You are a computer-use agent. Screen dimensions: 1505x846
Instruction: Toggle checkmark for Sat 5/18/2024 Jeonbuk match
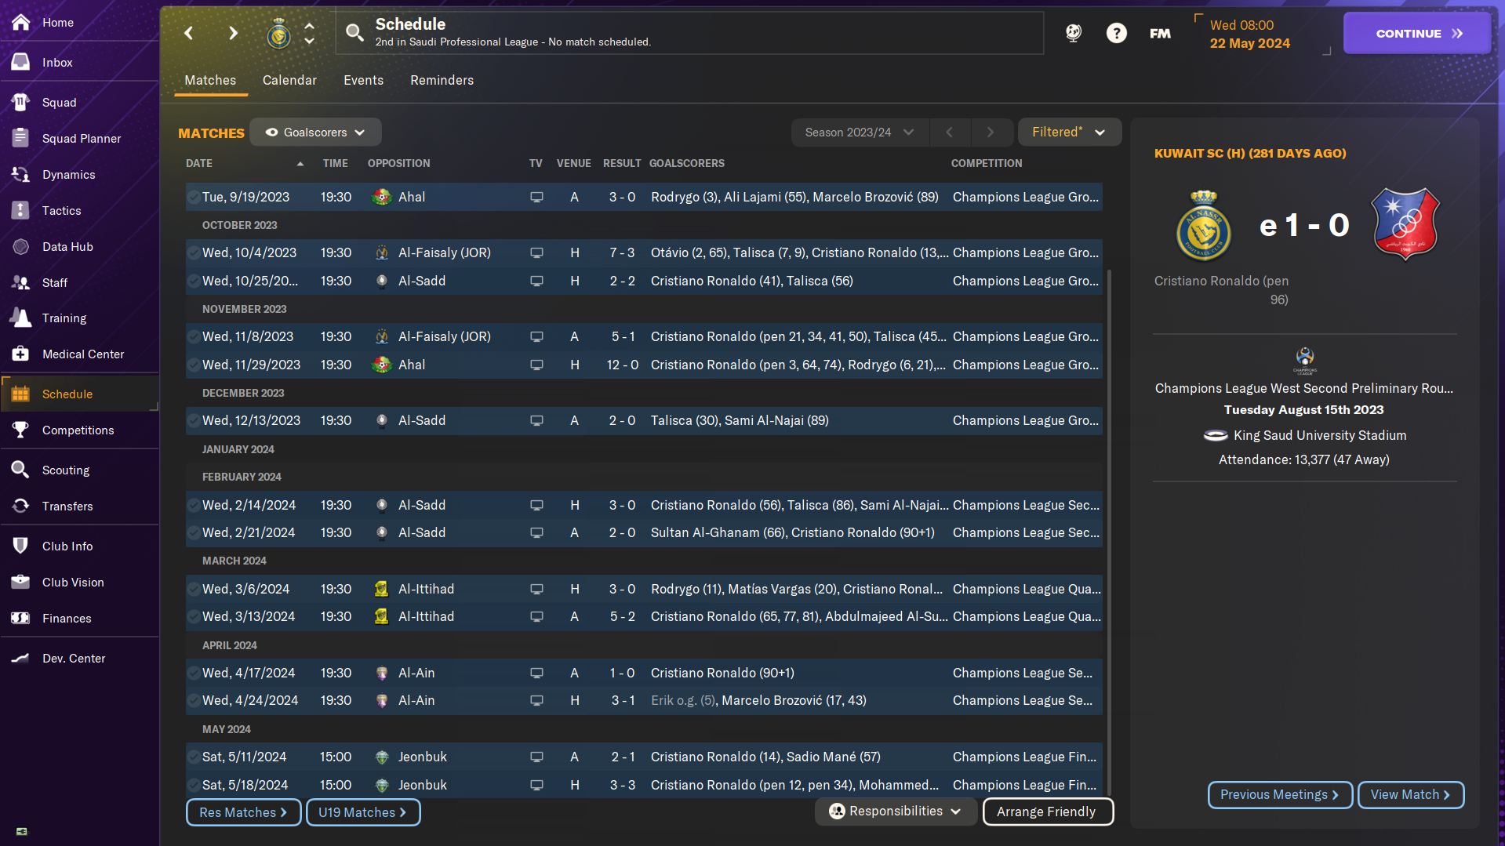pyautogui.click(x=193, y=786)
